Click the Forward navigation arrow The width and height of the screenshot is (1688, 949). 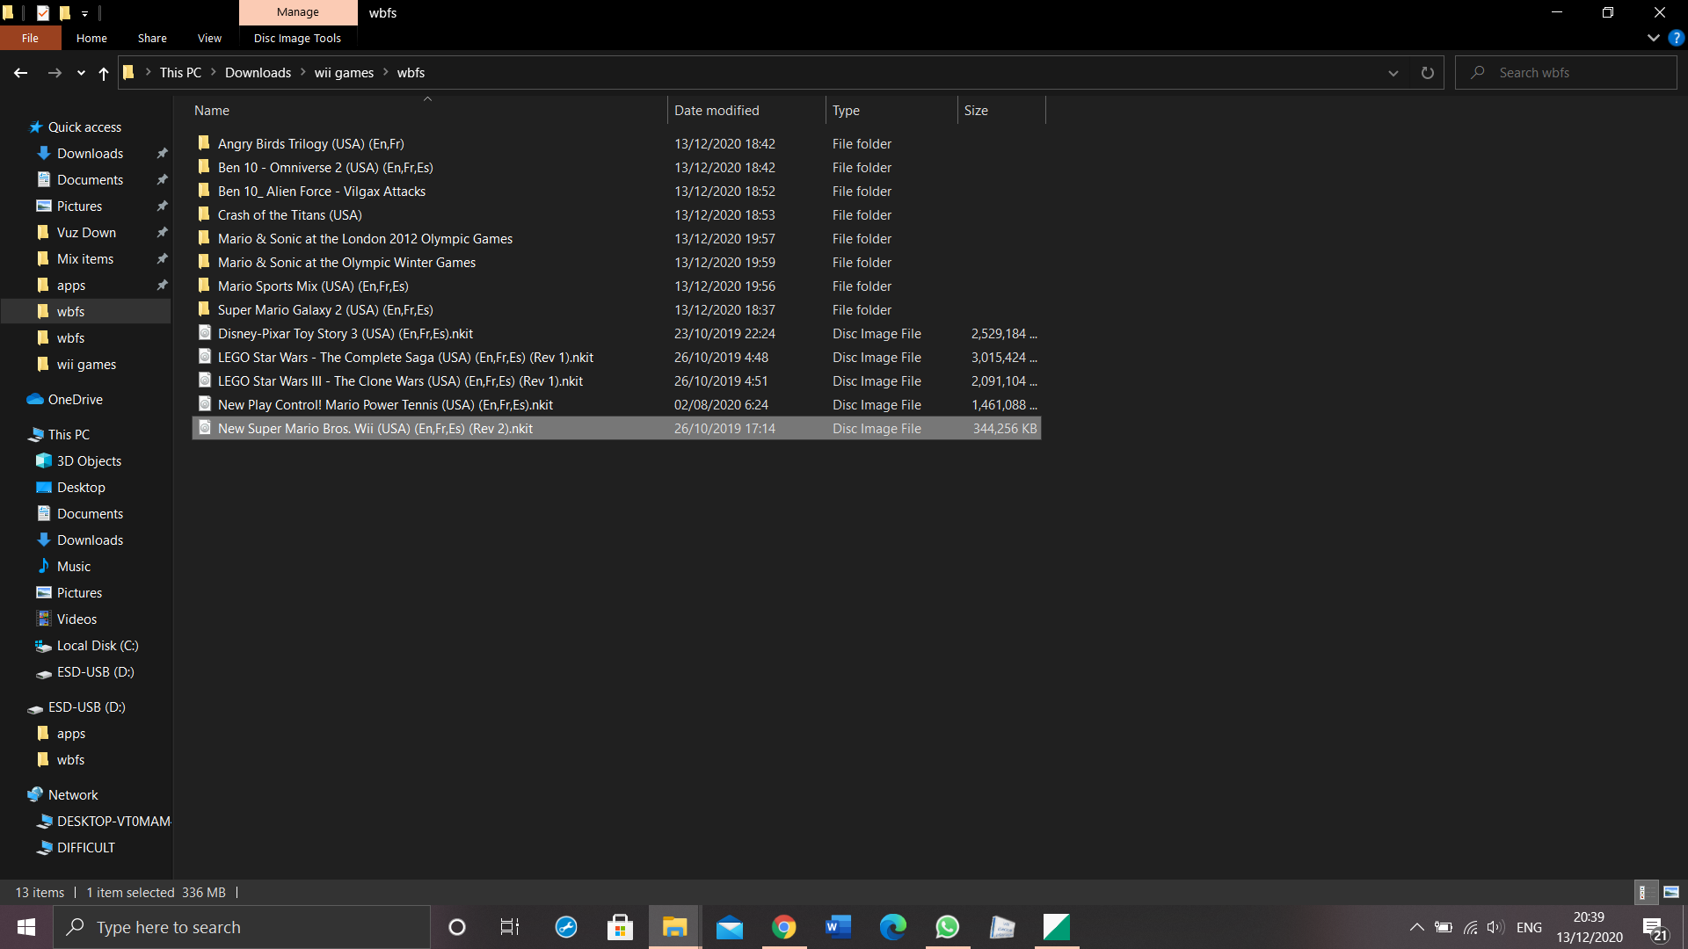55,73
